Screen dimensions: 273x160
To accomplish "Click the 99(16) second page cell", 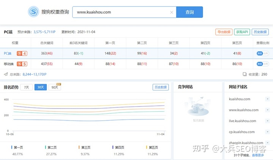I will coord(142,53).
